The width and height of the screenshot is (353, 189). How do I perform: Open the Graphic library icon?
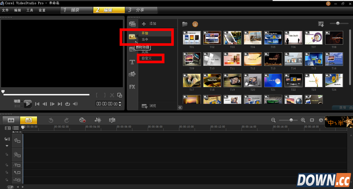pyautogui.click(x=132, y=74)
